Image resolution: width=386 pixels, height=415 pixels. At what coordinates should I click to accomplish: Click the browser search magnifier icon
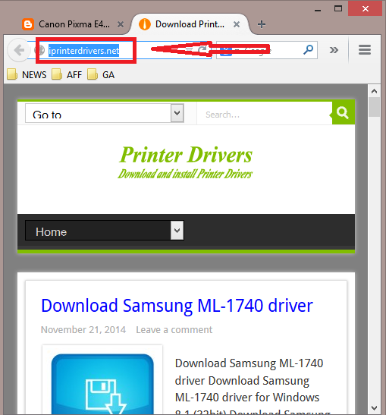point(308,49)
